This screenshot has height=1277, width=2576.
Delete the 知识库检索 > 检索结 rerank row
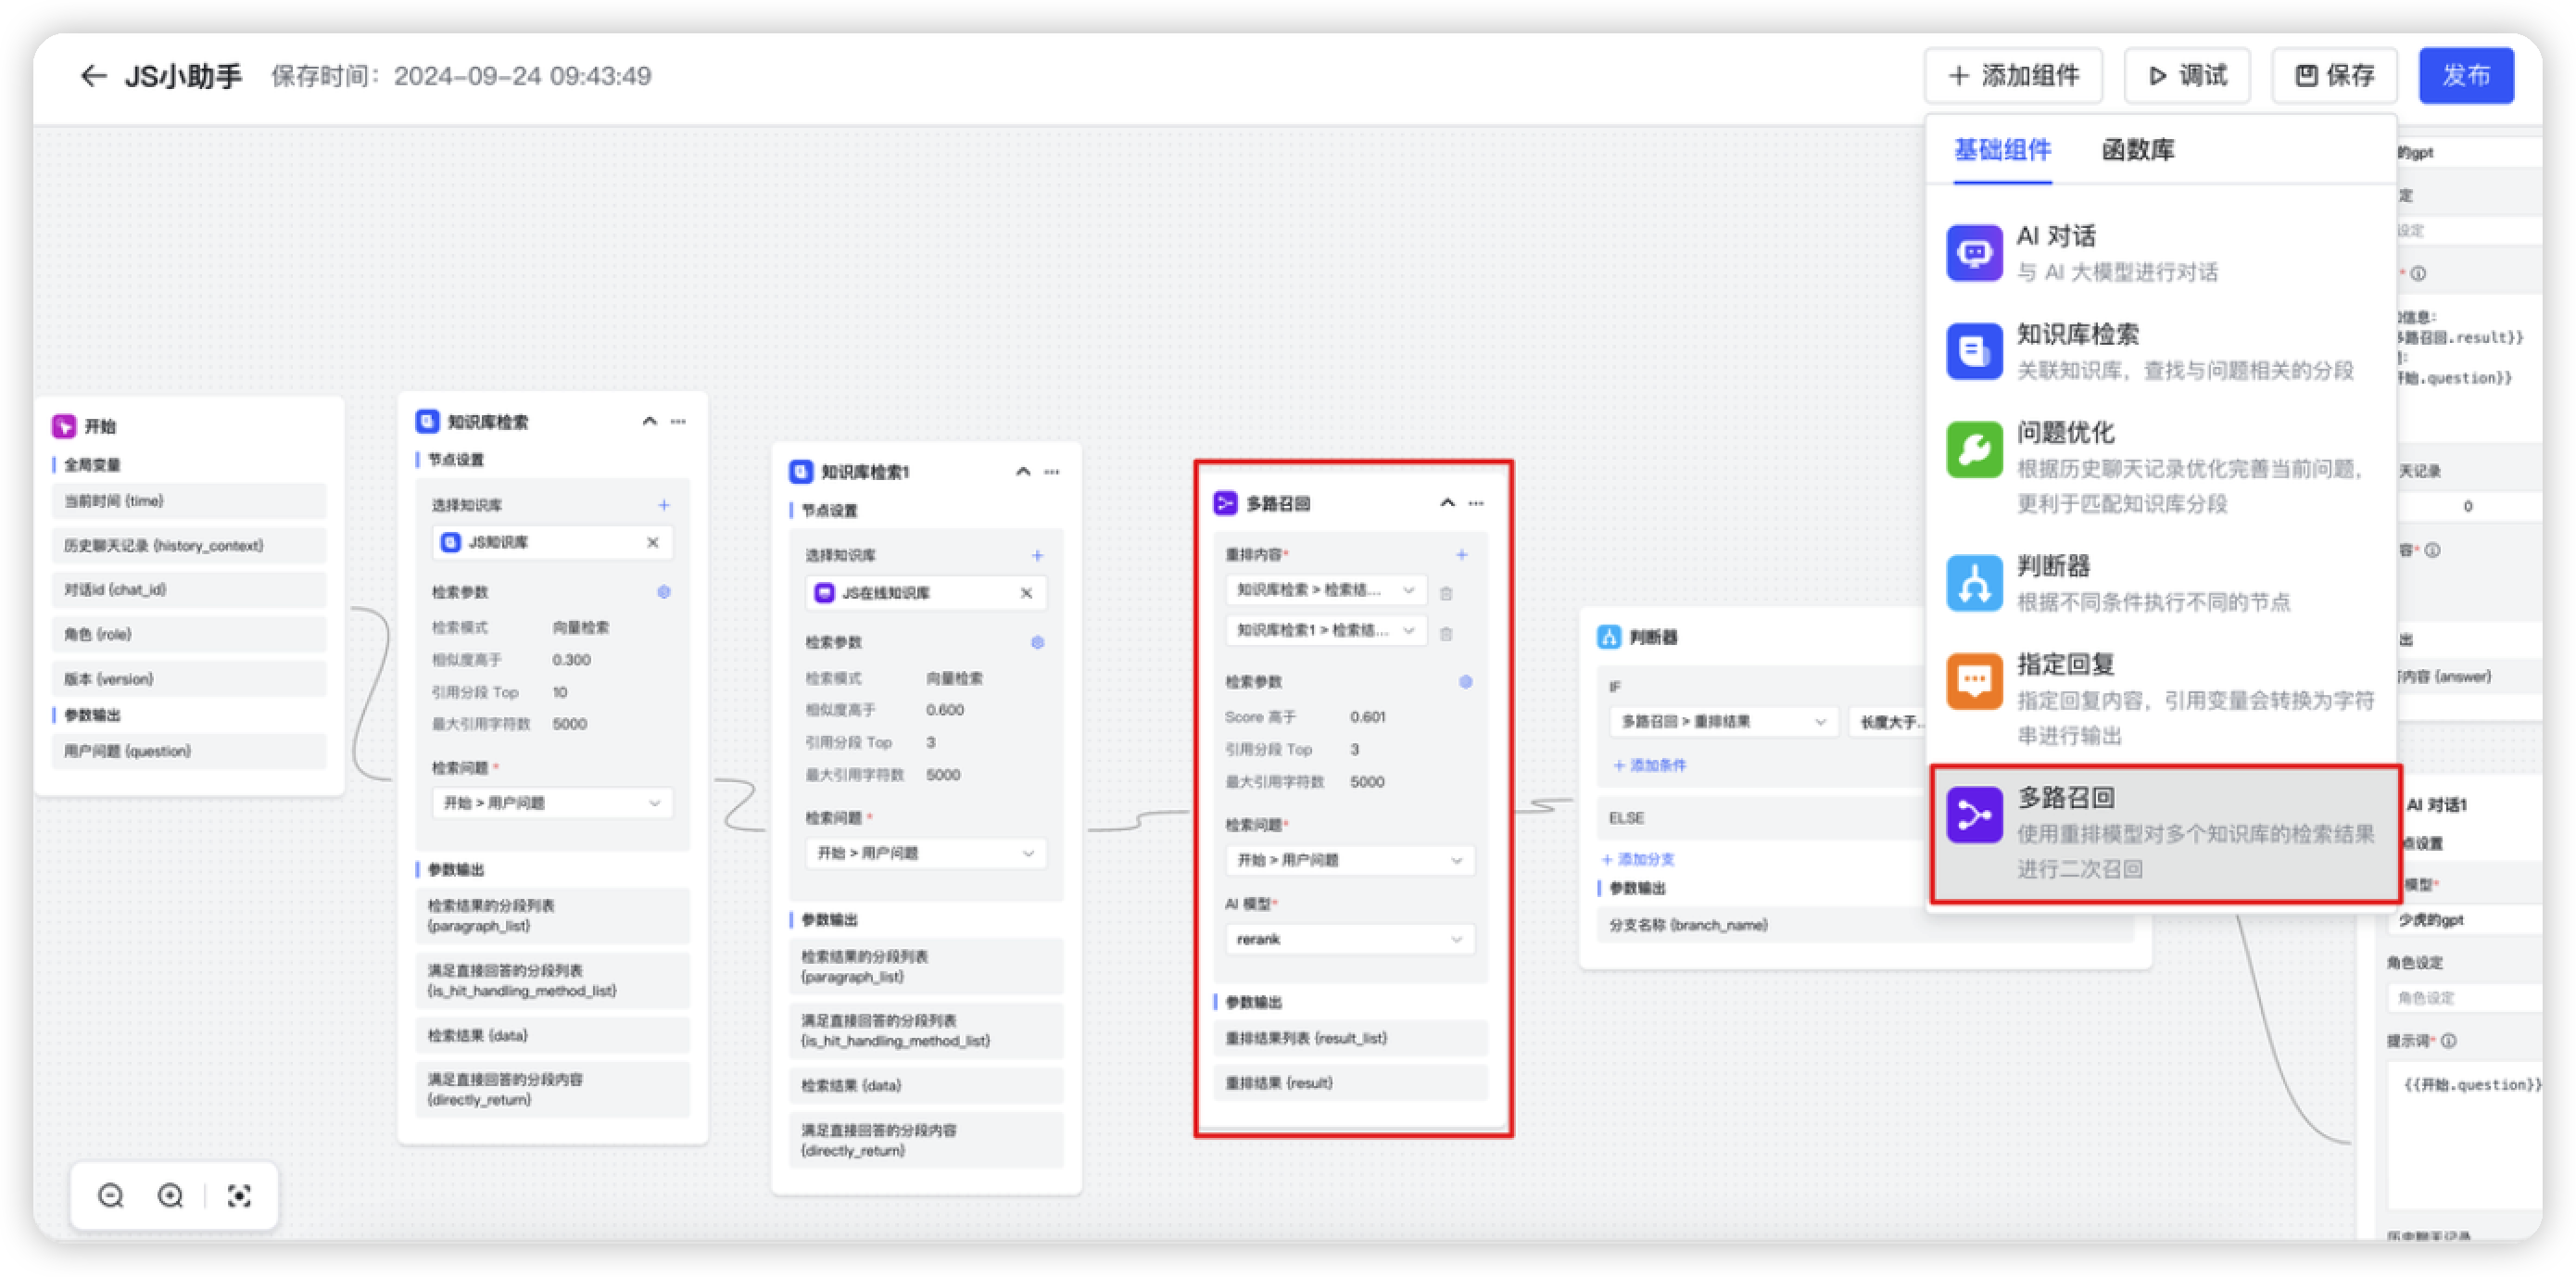[1446, 592]
